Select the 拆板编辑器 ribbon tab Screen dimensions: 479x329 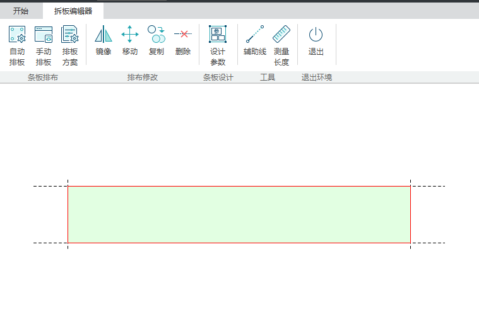[73, 11]
